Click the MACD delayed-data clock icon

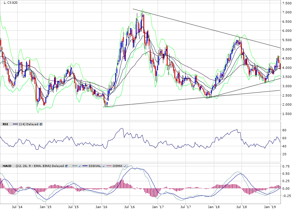click(x=66, y=166)
